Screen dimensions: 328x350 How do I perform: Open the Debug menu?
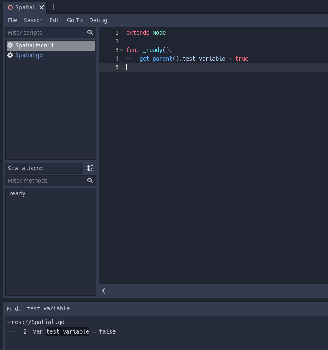pyautogui.click(x=98, y=20)
